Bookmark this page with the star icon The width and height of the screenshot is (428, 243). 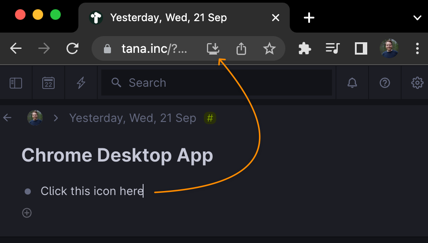point(269,48)
